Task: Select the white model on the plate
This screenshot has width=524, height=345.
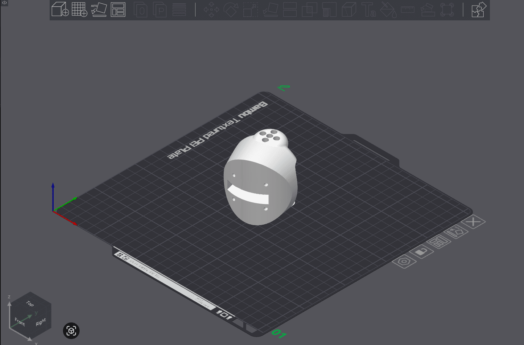Action: (259, 178)
